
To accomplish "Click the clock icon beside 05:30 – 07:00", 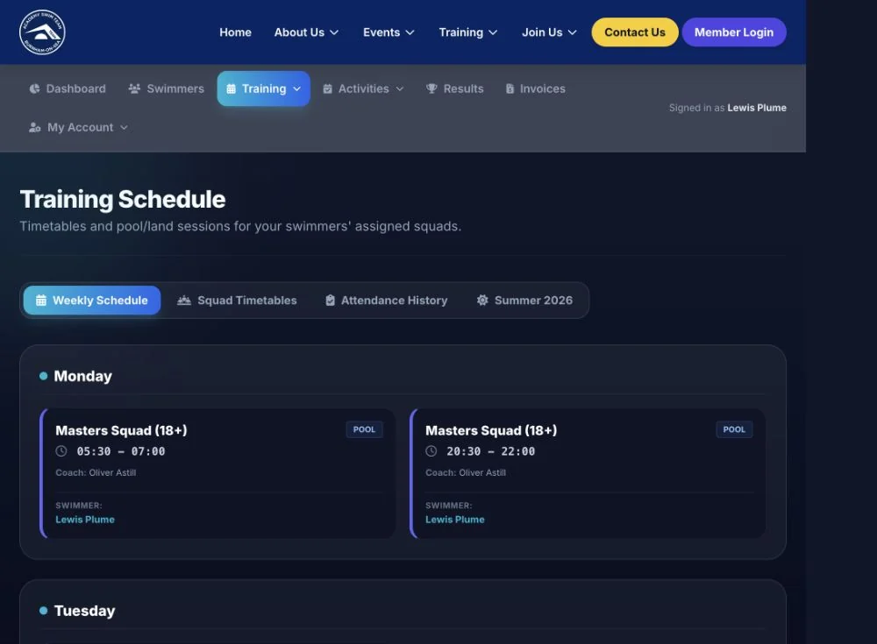I will pyautogui.click(x=61, y=451).
